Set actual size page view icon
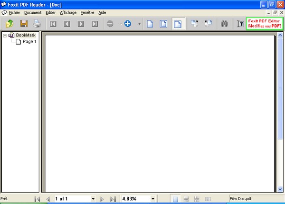The image size is (285, 204). pyautogui.click(x=150, y=24)
